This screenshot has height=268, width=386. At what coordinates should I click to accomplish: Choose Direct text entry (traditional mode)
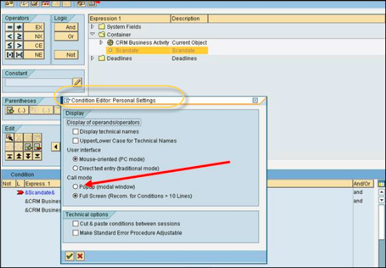(x=75, y=168)
